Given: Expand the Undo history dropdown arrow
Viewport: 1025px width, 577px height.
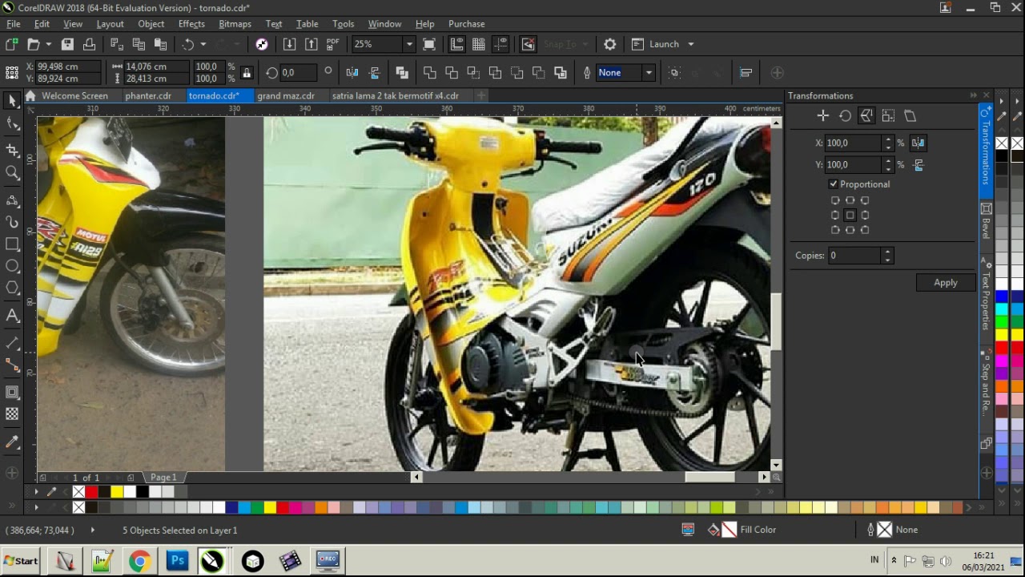Looking at the screenshot, I should (x=203, y=44).
